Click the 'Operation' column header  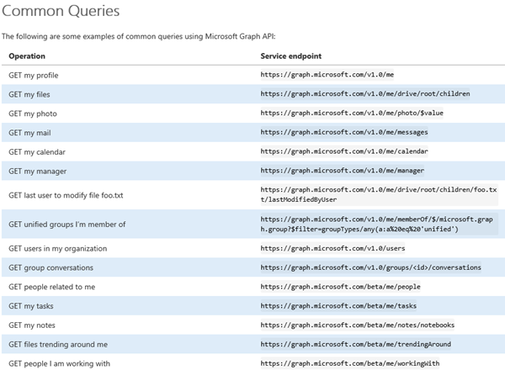point(27,56)
